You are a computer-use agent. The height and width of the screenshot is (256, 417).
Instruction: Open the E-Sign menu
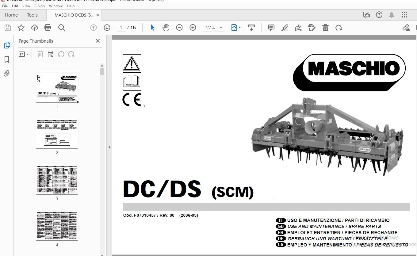click(40, 6)
